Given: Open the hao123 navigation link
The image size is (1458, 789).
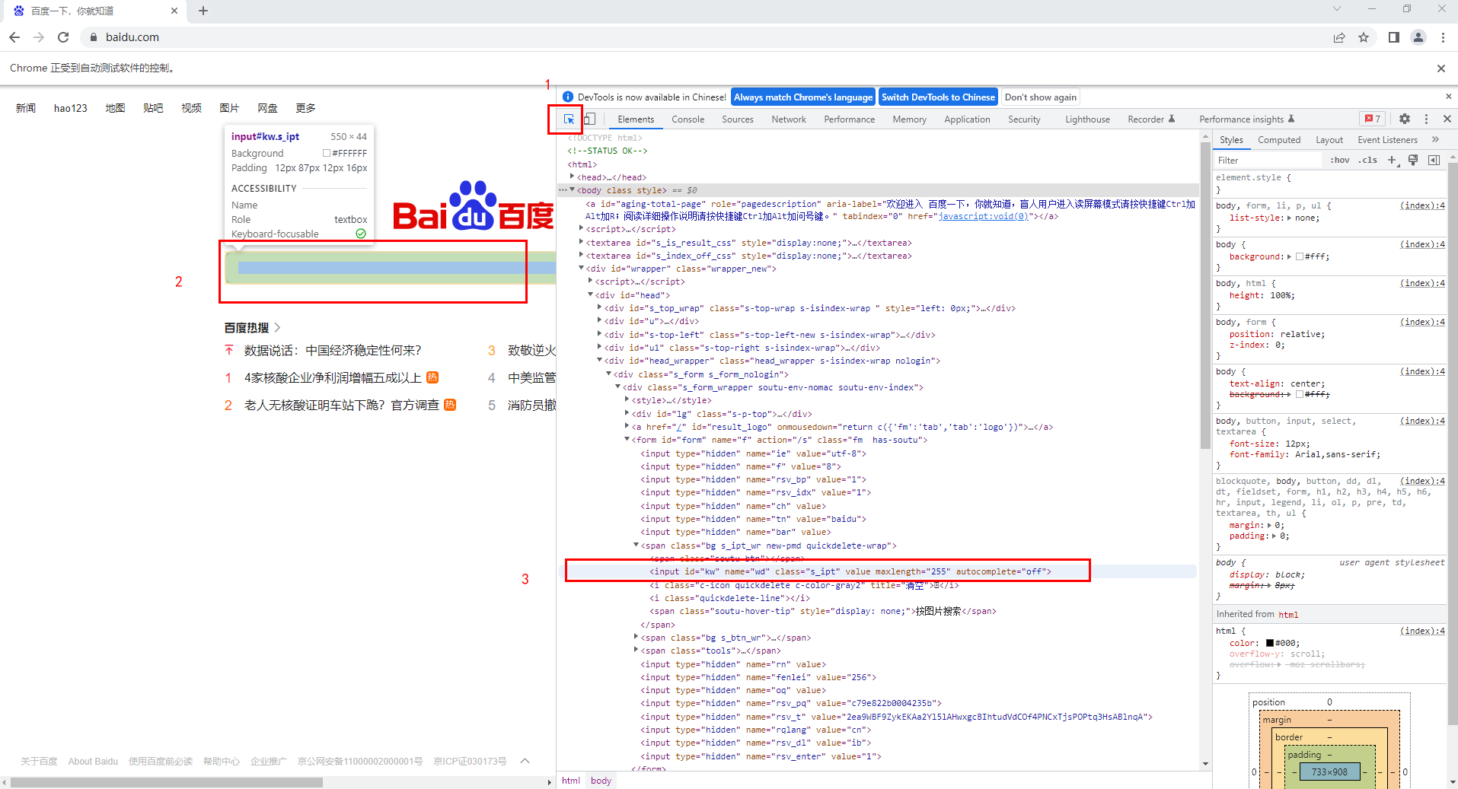Looking at the screenshot, I should 71,108.
